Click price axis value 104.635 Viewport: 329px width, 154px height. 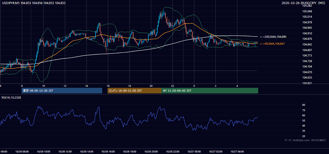[x=307, y=78]
